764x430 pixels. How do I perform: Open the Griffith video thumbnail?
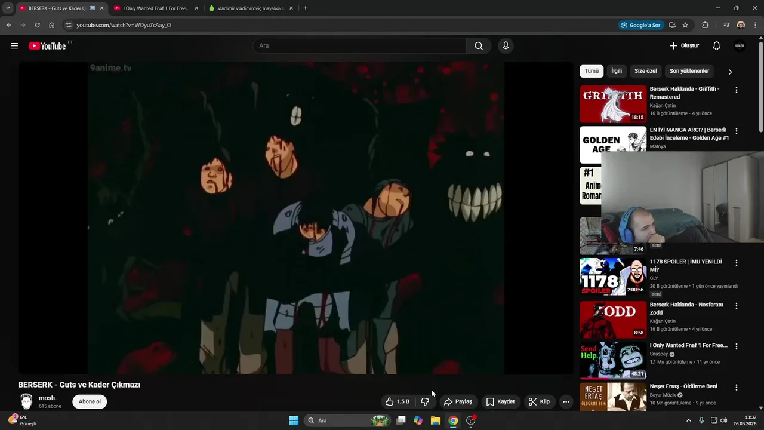613,104
